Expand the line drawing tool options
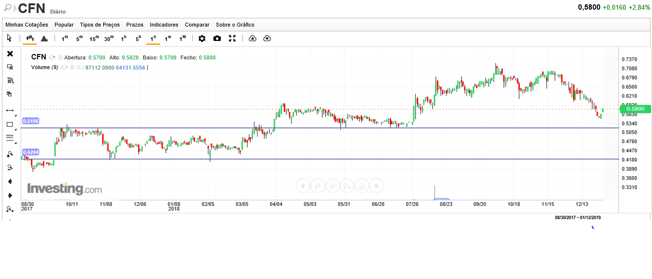The width and height of the screenshot is (652, 279). [x=15, y=116]
